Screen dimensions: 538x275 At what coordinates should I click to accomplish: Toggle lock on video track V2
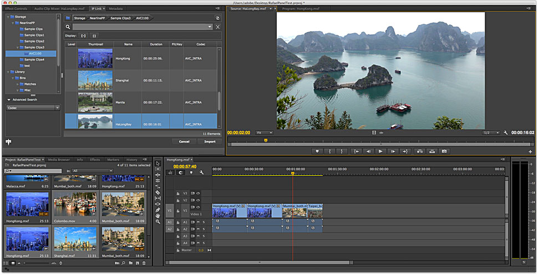click(x=177, y=200)
